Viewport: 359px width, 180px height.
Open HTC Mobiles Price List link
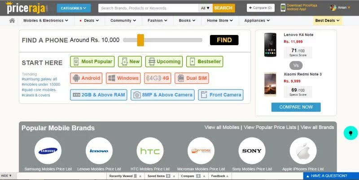(x=150, y=169)
